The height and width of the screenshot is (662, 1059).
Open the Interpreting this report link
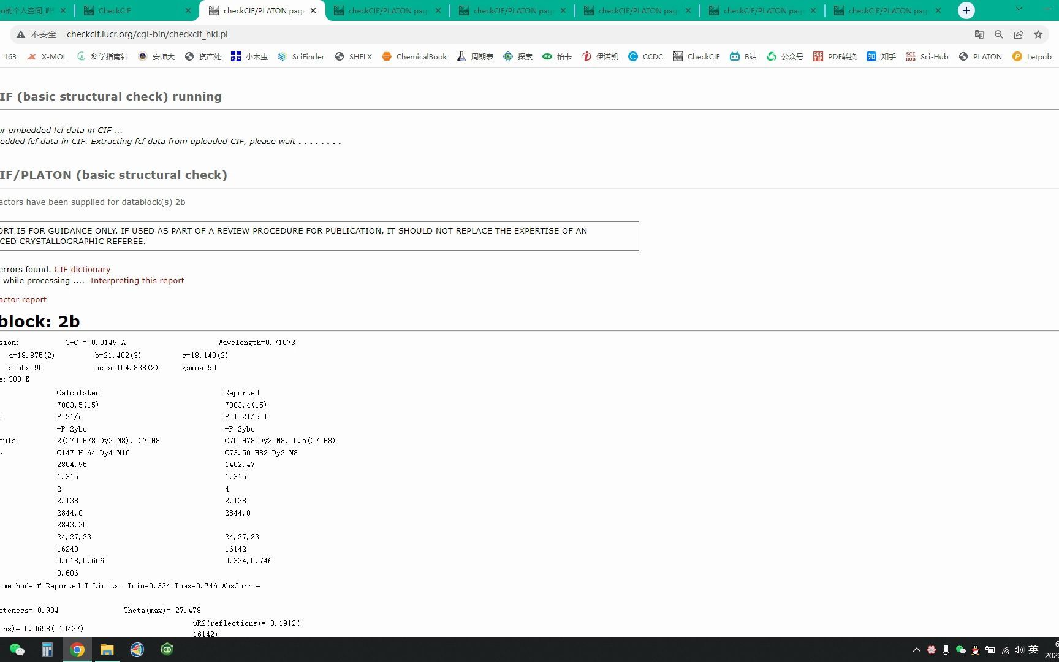(137, 280)
